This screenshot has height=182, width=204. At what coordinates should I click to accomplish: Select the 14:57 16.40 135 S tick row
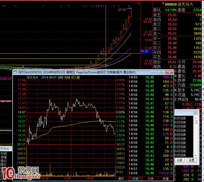pyautogui.click(x=151, y=169)
